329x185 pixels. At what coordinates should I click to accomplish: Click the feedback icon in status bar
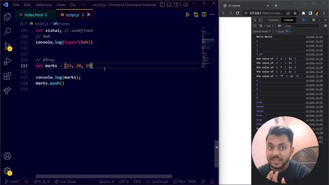tap(203, 181)
